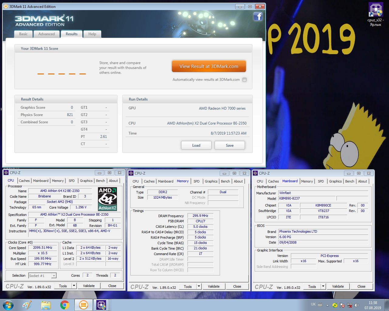Open the cpuz_x32 desktop shortcut
Viewport: 389px width, 311px height.
(376, 15)
